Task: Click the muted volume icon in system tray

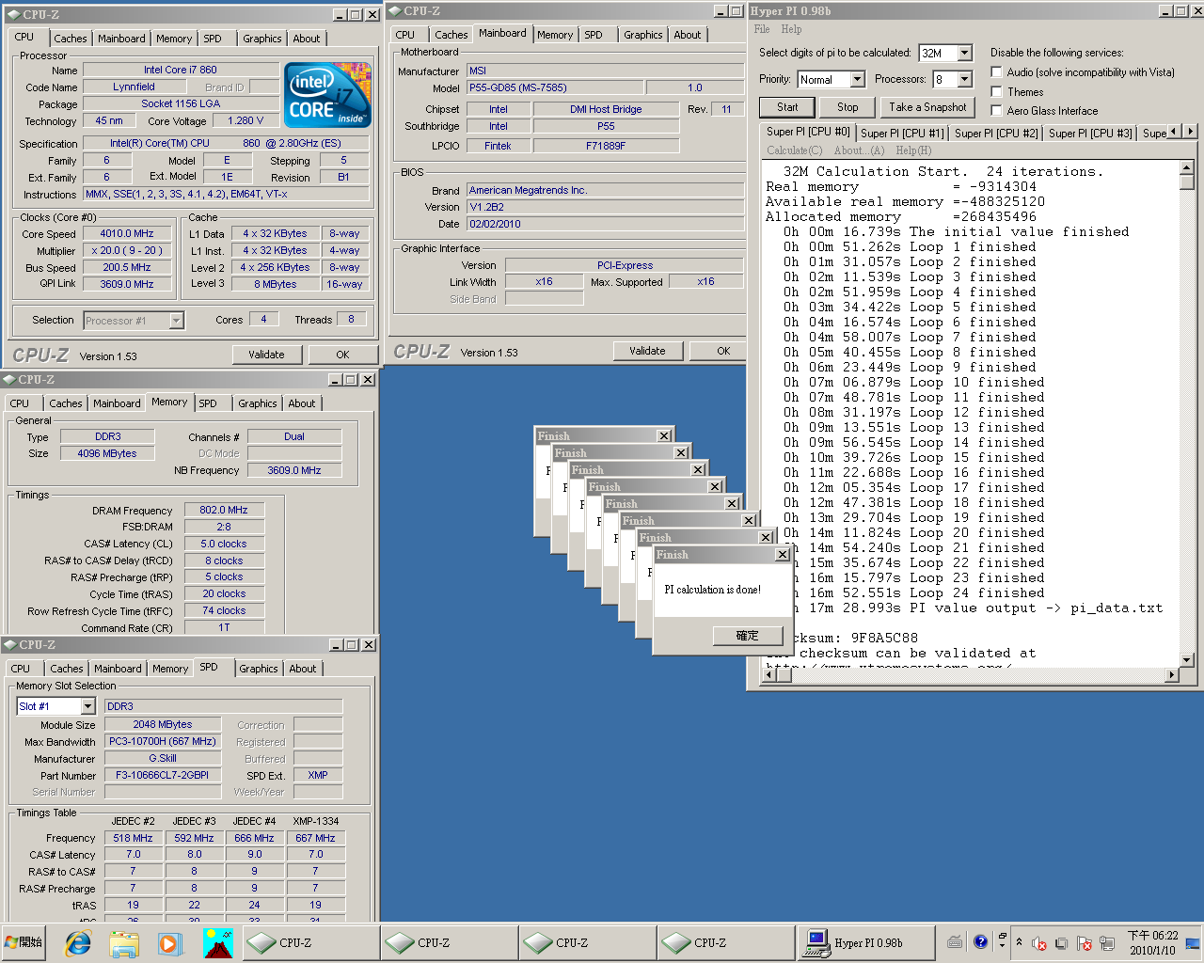Action: 1039,942
